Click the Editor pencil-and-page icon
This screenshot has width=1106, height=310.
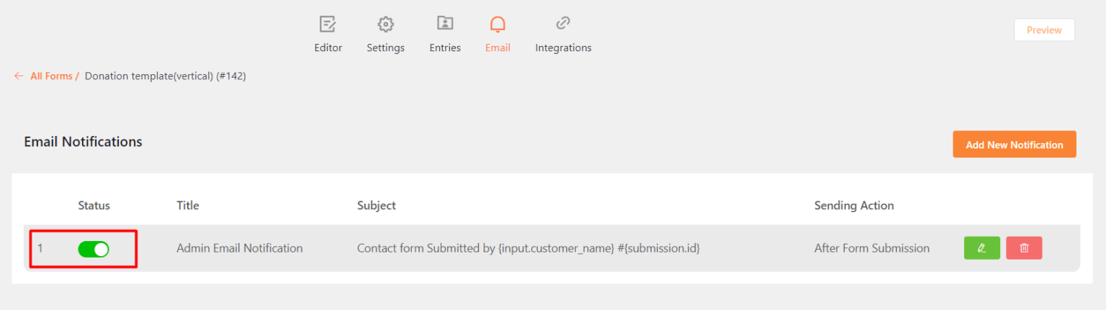click(328, 24)
